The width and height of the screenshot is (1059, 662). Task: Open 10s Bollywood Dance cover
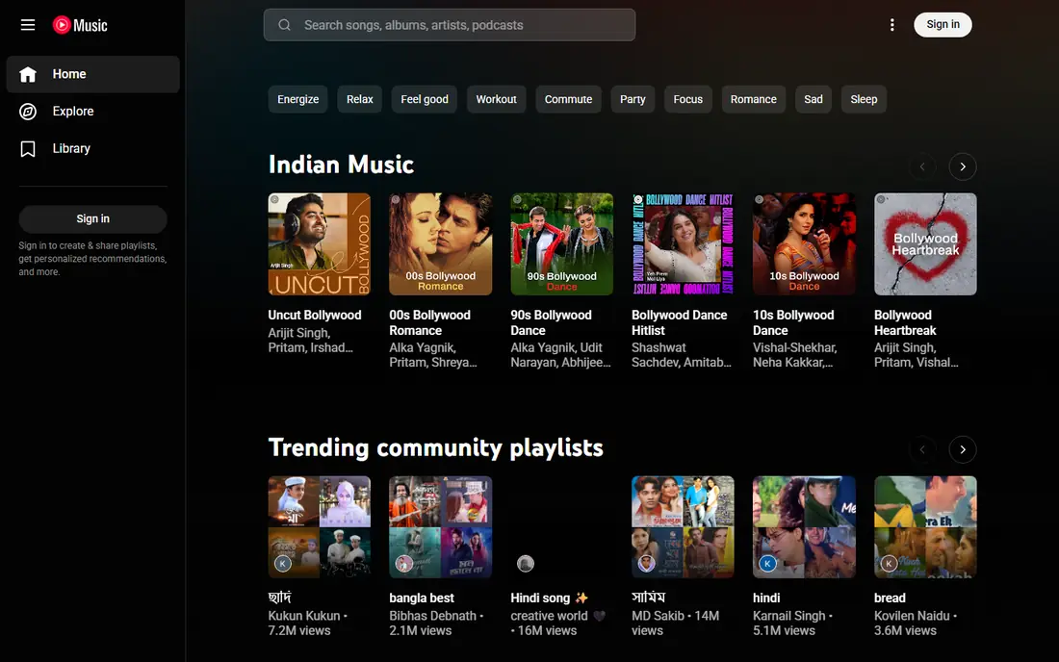pos(805,244)
